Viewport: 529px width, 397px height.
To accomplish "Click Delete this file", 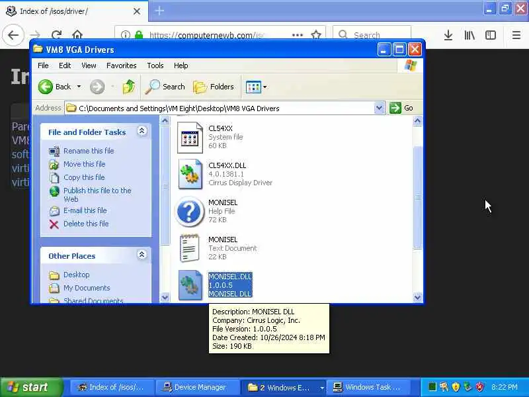I will coord(86,224).
